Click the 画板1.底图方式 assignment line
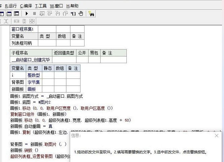 tap(46, 97)
